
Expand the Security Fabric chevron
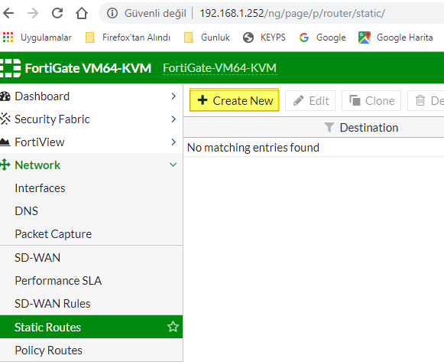click(173, 119)
